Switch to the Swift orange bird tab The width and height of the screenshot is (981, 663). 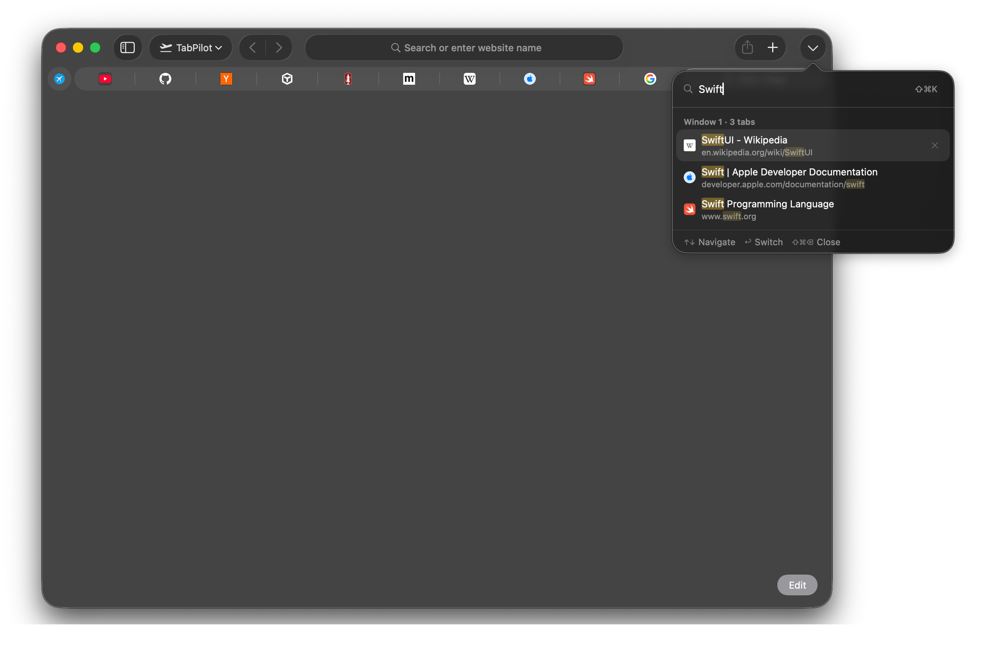[x=589, y=79]
